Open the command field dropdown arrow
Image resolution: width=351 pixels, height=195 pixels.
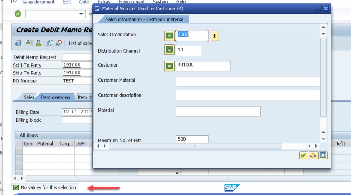point(81,14)
